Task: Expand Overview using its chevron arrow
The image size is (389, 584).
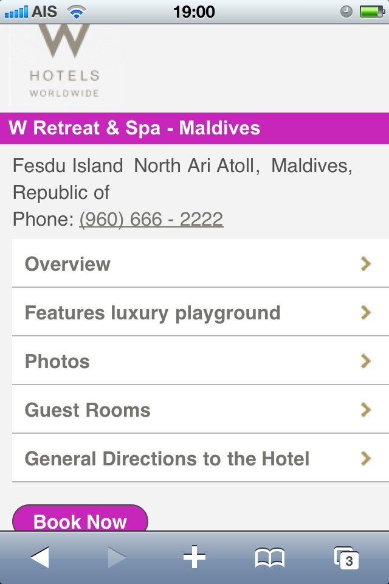Action: (x=365, y=263)
